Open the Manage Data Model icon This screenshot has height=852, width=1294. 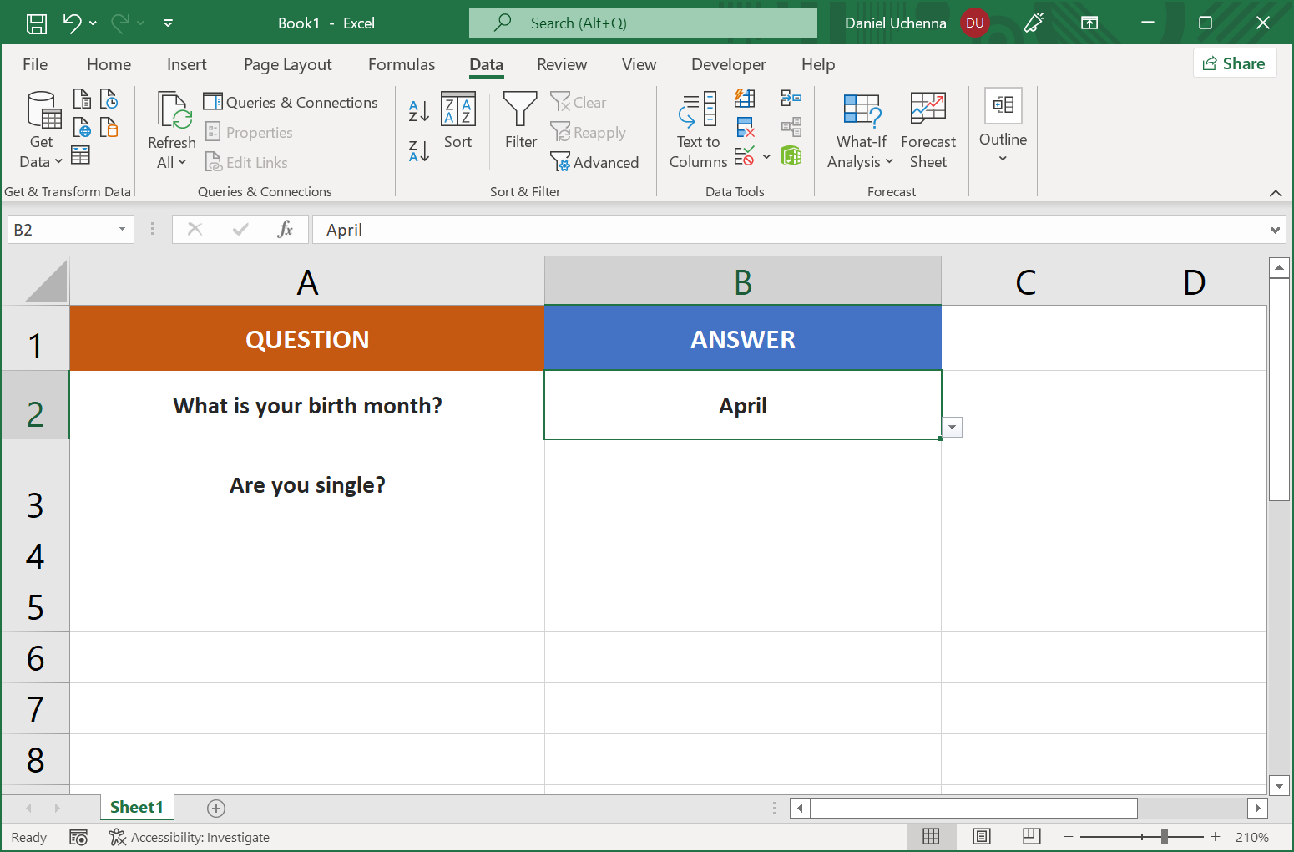[791, 155]
